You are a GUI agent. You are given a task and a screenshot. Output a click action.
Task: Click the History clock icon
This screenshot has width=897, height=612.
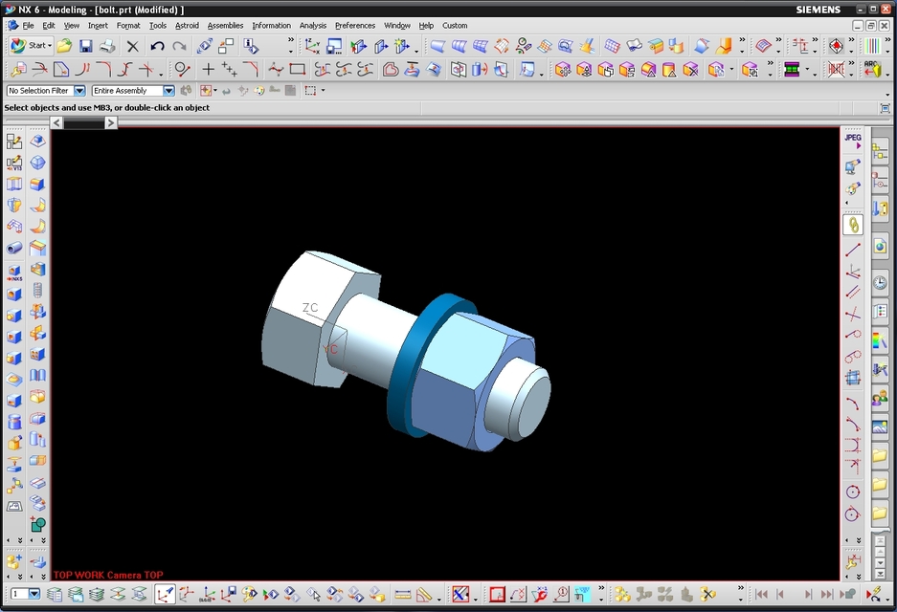[x=880, y=282]
